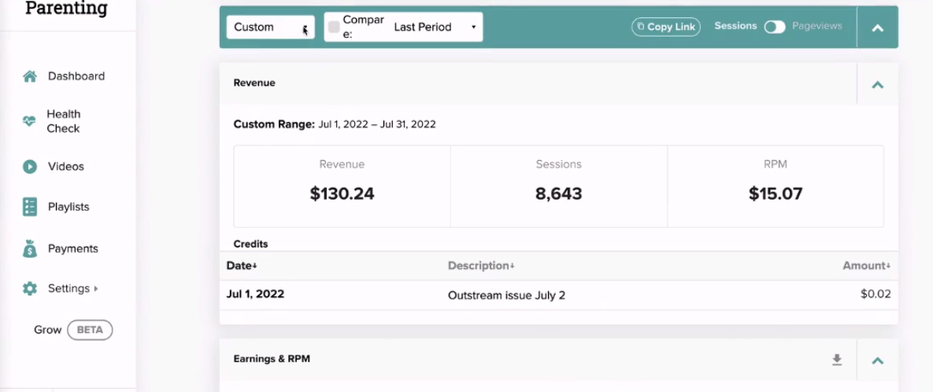Select the Pageviews label
933x392 pixels.
click(x=817, y=26)
